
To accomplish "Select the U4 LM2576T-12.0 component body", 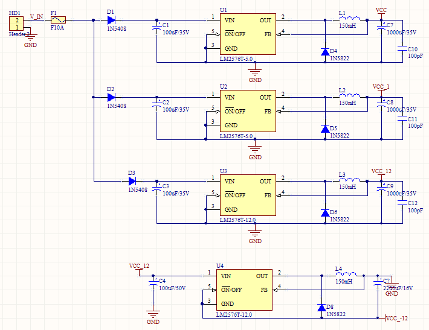I will point(244,290).
